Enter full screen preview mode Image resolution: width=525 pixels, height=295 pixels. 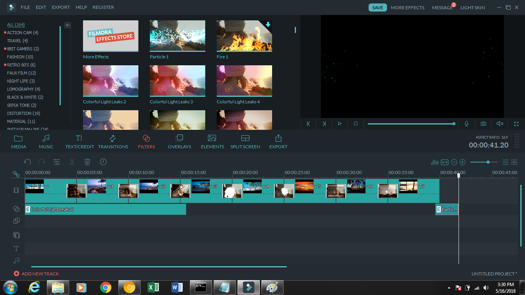(517, 124)
